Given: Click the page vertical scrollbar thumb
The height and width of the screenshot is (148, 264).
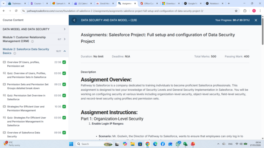Looking at the screenshot, I should tap(263, 31).
